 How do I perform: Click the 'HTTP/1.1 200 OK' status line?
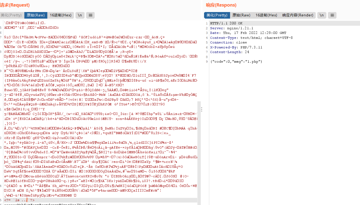pos(226,23)
